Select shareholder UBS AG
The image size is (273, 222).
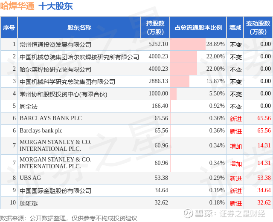pyautogui.click(x=30, y=178)
